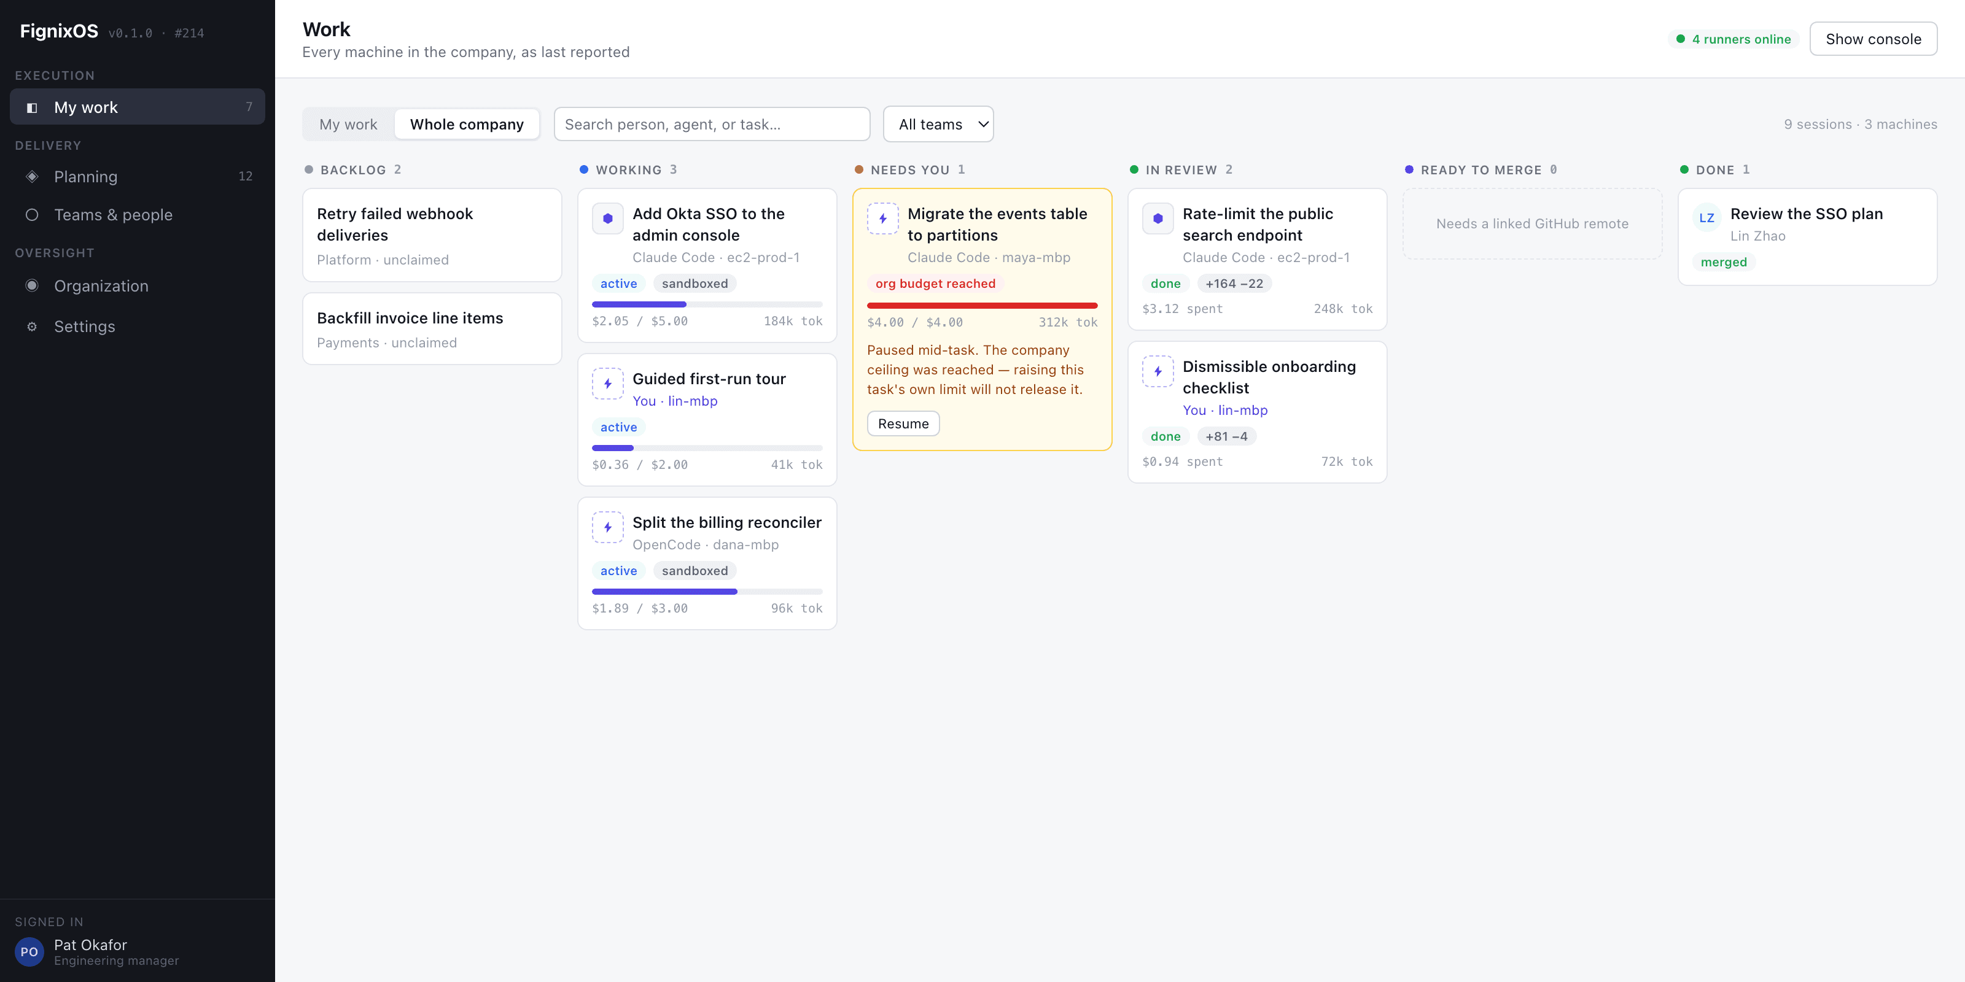Screen dimensions: 1965x982
Task: Click the +81 −4 diff badge
Action: [1226, 436]
